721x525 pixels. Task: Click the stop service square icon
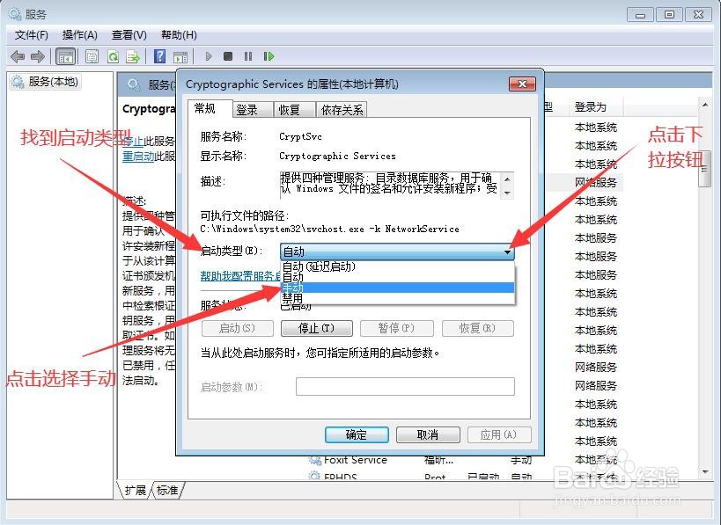[x=227, y=56]
